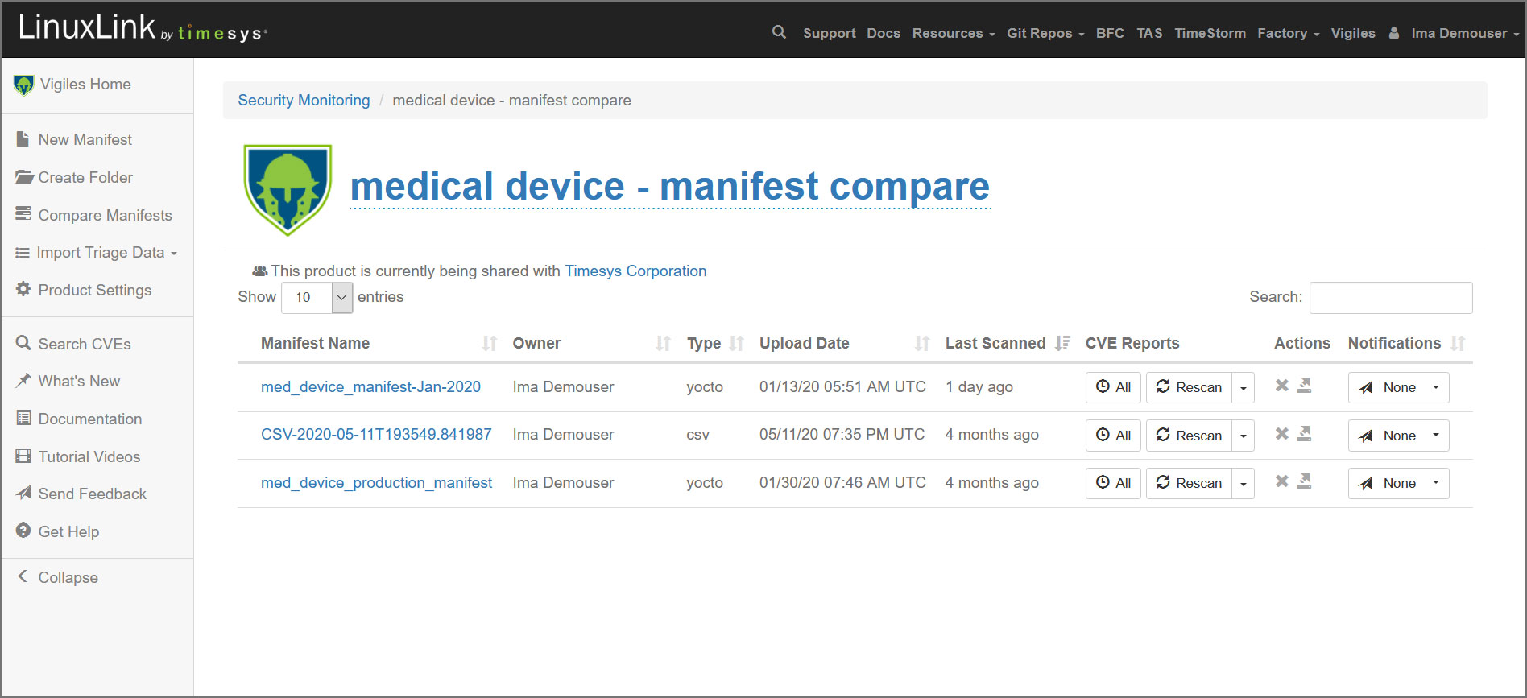Open TimeStorm in top navigation
1527x698 pixels.
pyautogui.click(x=1210, y=33)
